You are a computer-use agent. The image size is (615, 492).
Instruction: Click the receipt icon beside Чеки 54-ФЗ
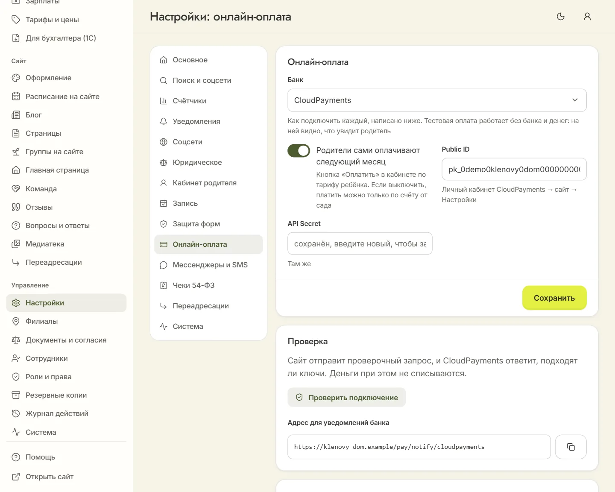tap(163, 285)
